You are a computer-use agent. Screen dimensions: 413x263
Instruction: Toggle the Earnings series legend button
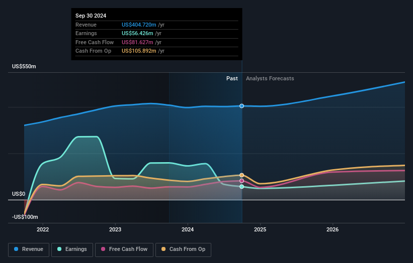(x=72, y=249)
